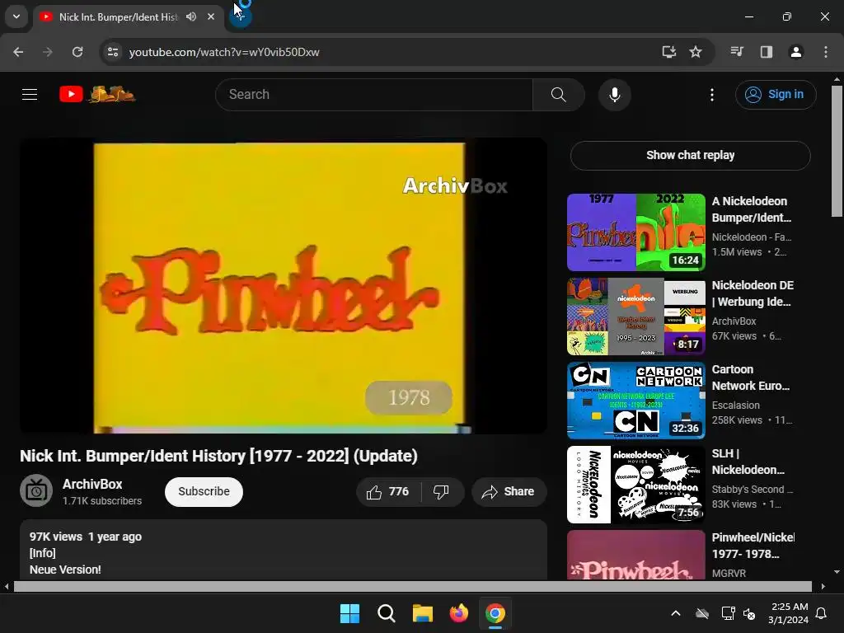
Task: Open Chrome profile avatar icon
Action: pyautogui.click(x=795, y=52)
